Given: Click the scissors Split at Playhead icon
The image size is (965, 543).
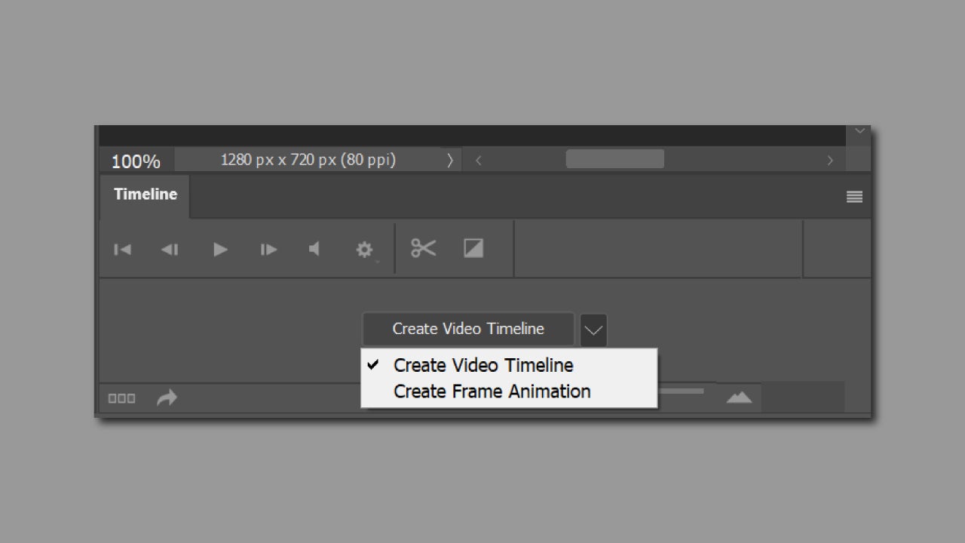Looking at the screenshot, I should [424, 248].
